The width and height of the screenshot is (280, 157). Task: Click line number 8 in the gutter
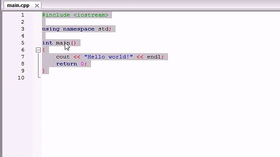click(23, 64)
